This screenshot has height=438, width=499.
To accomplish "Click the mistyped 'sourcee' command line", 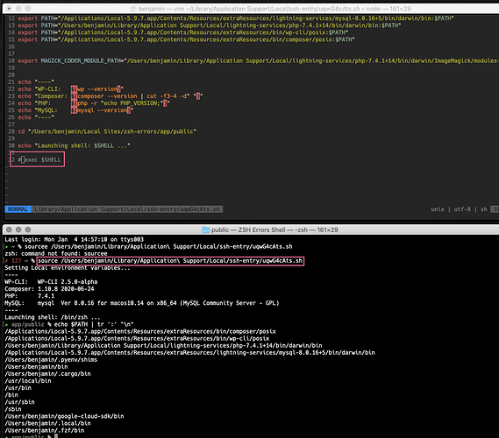I will click(x=159, y=247).
